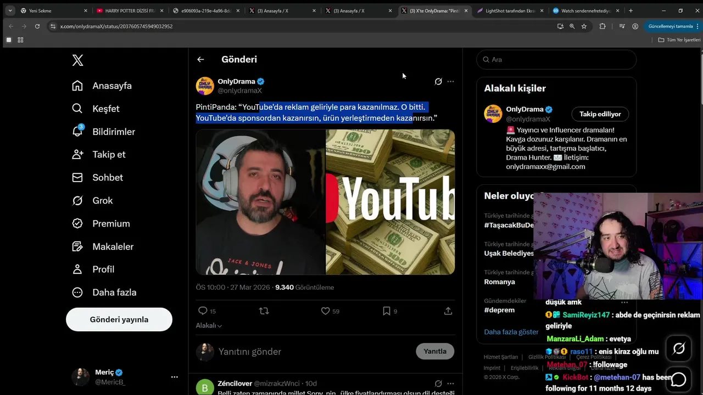Screen dimensions: 703x395
Task: Open Meriç account options menu
Action: tap(175, 377)
